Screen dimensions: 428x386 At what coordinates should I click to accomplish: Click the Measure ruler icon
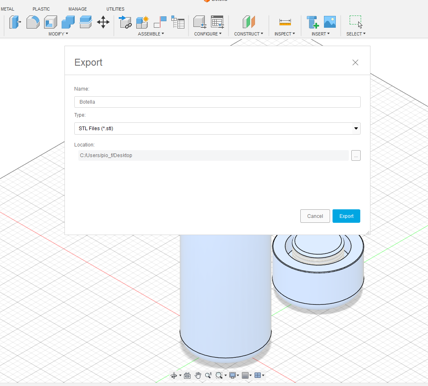pos(285,22)
